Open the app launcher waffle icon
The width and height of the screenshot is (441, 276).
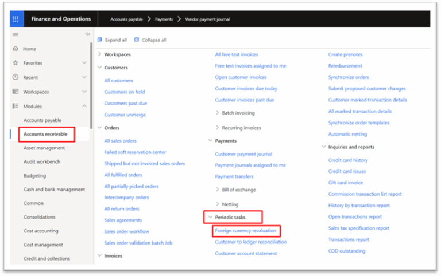[16, 19]
